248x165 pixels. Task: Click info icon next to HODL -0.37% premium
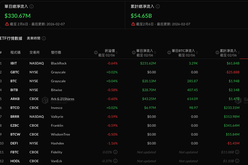click(115, 161)
